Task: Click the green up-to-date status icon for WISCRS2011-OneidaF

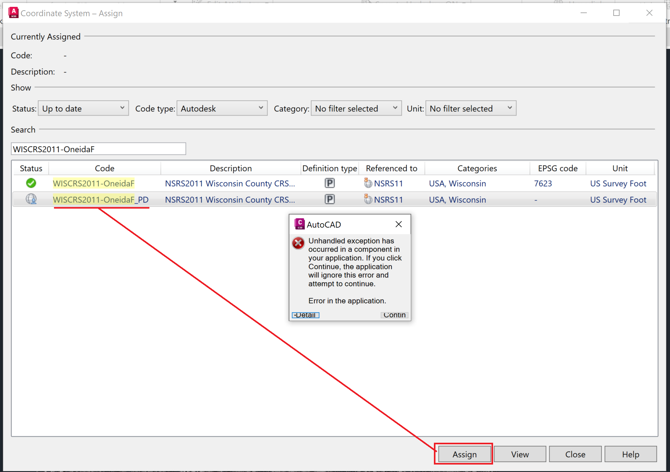Action: tap(31, 183)
